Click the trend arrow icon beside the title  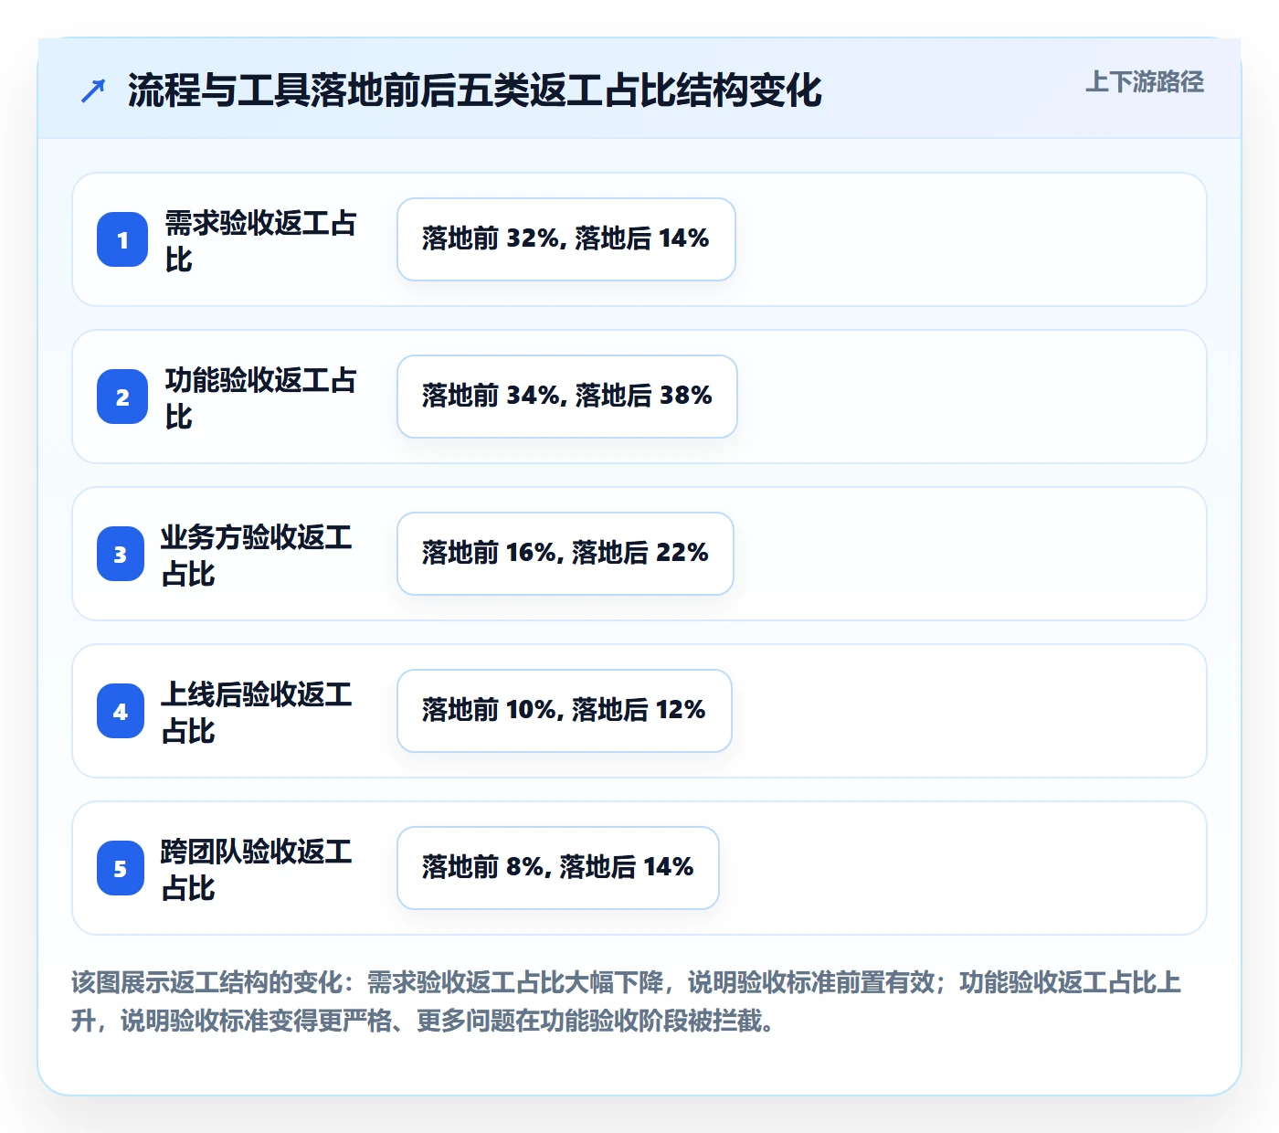pyautogui.click(x=93, y=90)
